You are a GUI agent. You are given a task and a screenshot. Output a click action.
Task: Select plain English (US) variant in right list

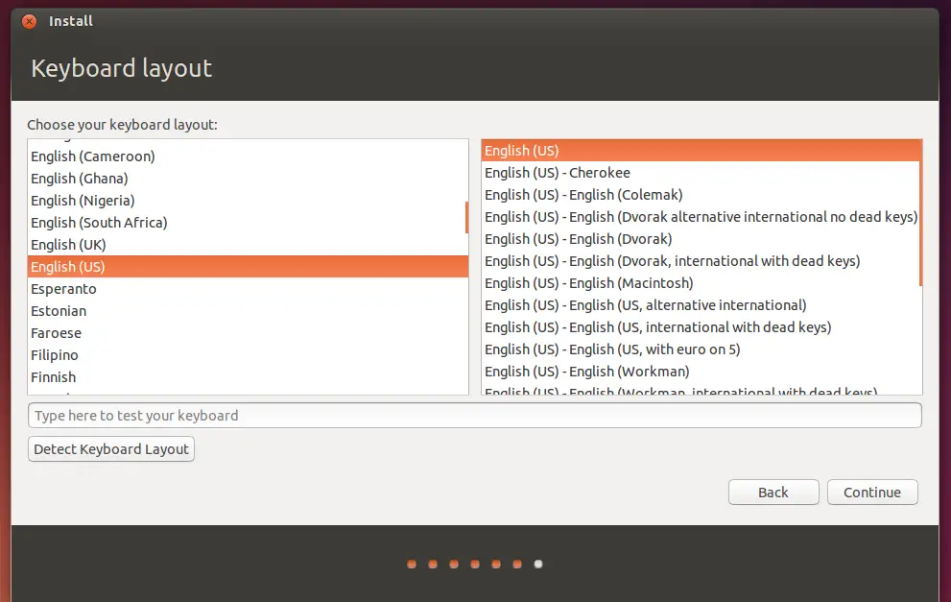(701, 151)
